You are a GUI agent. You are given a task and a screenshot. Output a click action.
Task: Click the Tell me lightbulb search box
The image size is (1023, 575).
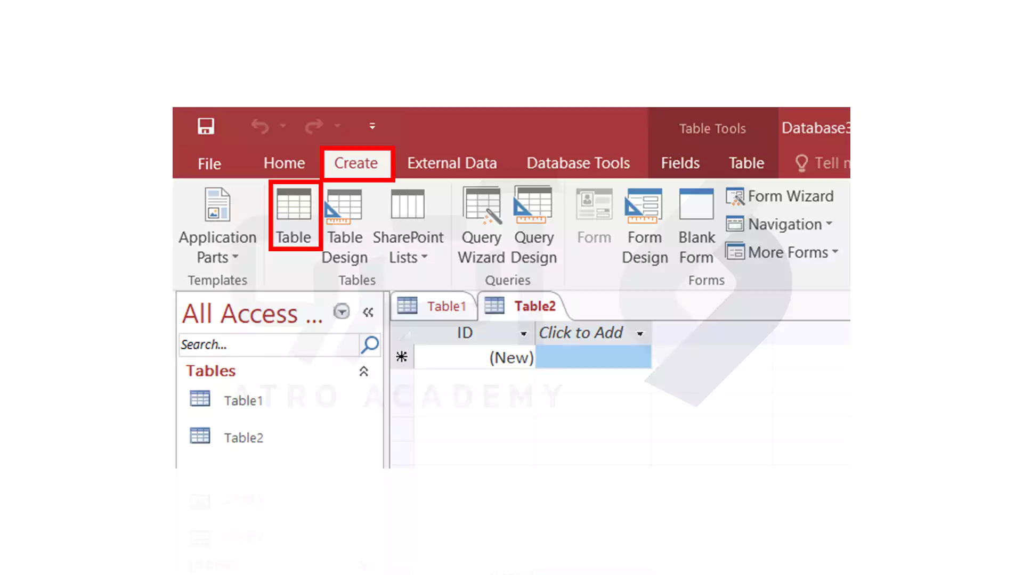pyautogui.click(x=821, y=163)
